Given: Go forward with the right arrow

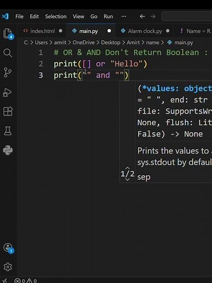Looking at the screenshot, I should tap(153, 16).
